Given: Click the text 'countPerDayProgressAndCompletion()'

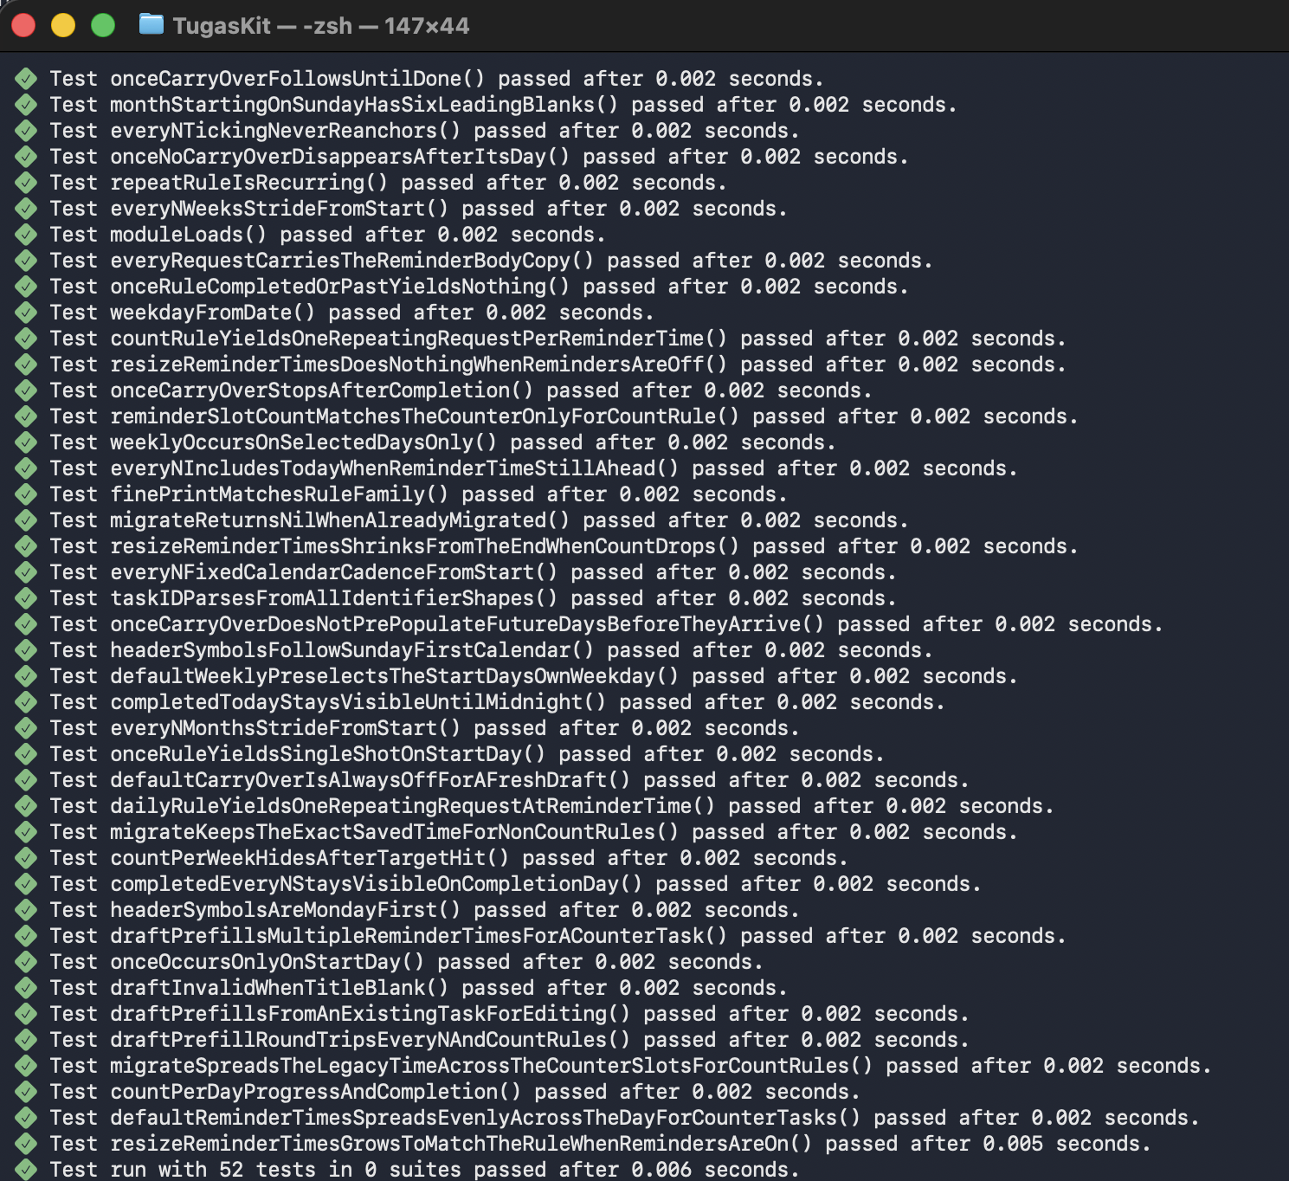Looking at the screenshot, I should 316,1092.
